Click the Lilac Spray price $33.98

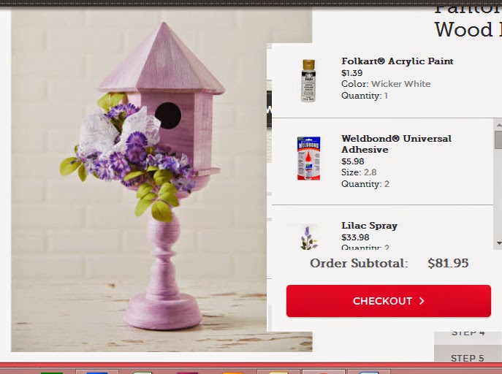click(x=355, y=237)
